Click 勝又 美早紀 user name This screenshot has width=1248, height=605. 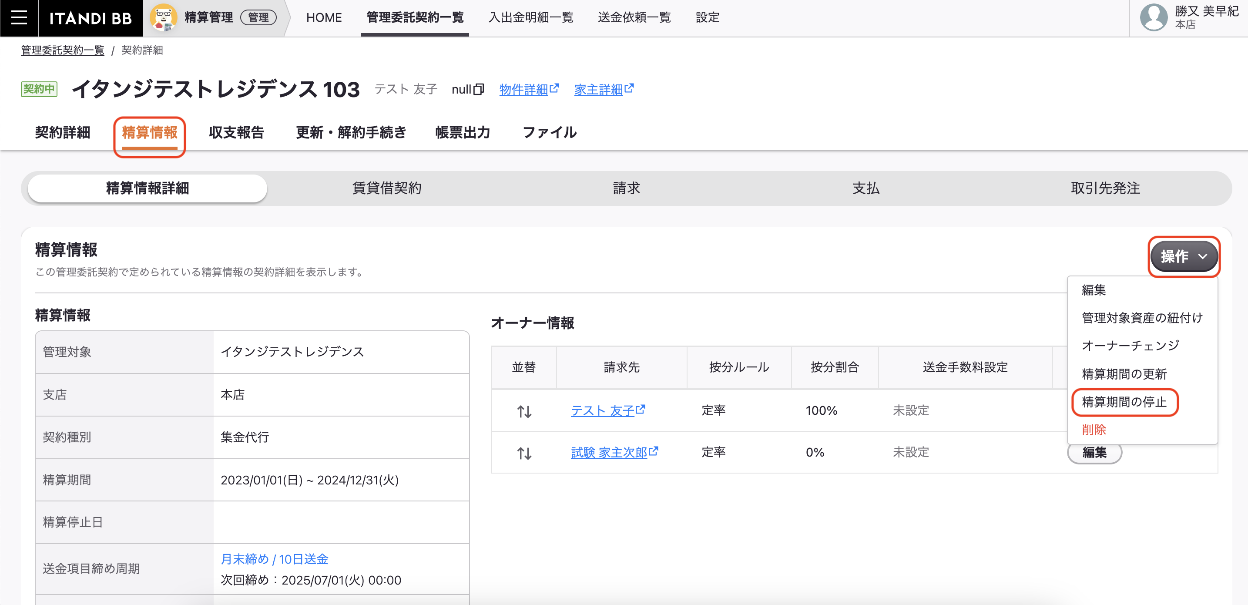[x=1206, y=12]
